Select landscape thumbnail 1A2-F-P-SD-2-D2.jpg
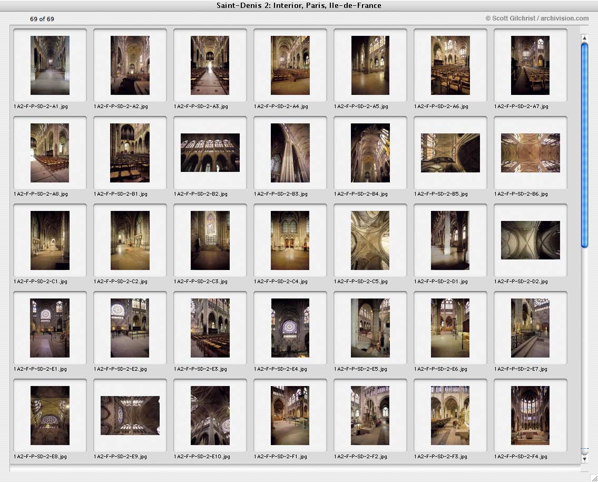Image resolution: width=598 pixels, height=482 pixels. [x=531, y=240]
